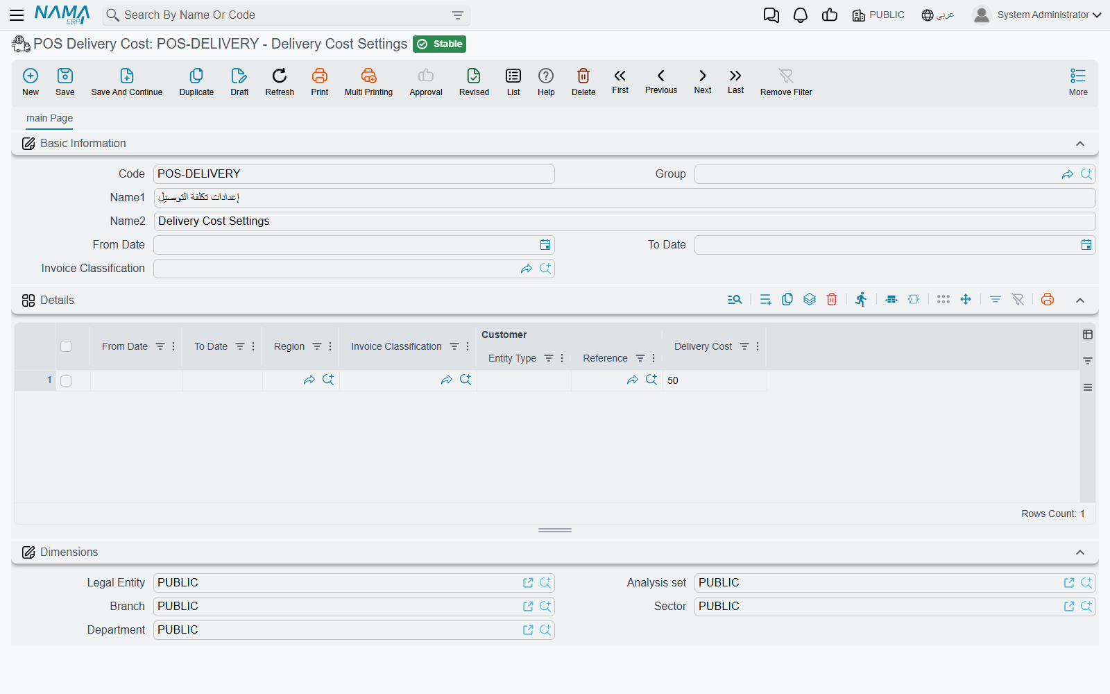Open the notifications bell
This screenshot has height=694, width=1110.
click(801, 15)
